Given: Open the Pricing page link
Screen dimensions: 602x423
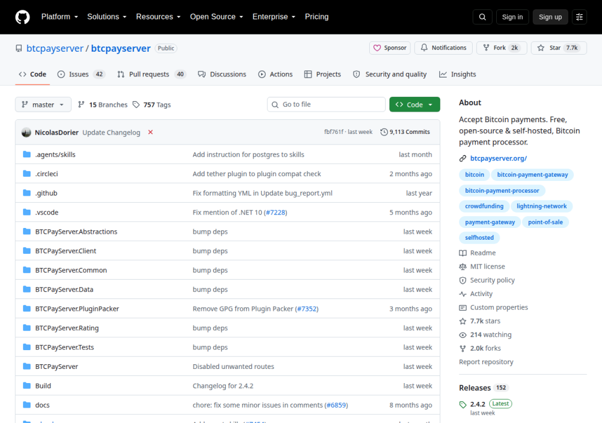Looking at the screenshot, I should [317, 17].
